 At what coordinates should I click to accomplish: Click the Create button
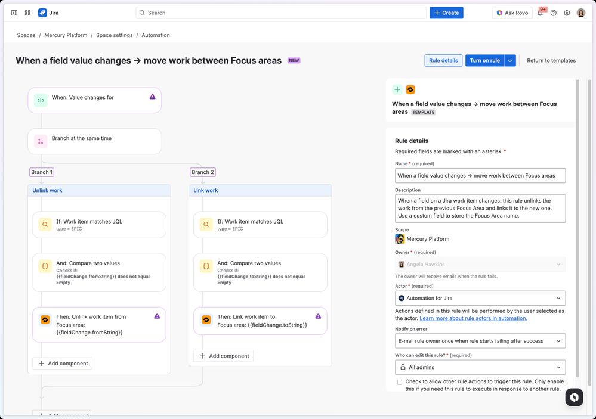pos(446,13)
